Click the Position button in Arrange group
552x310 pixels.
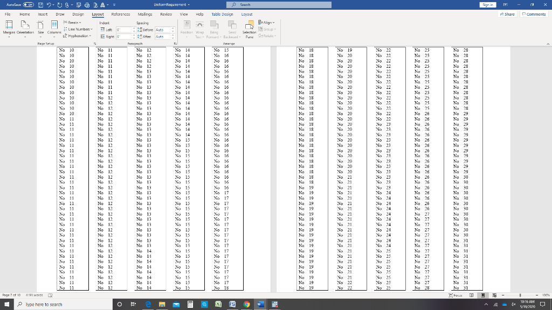[187, 29]
